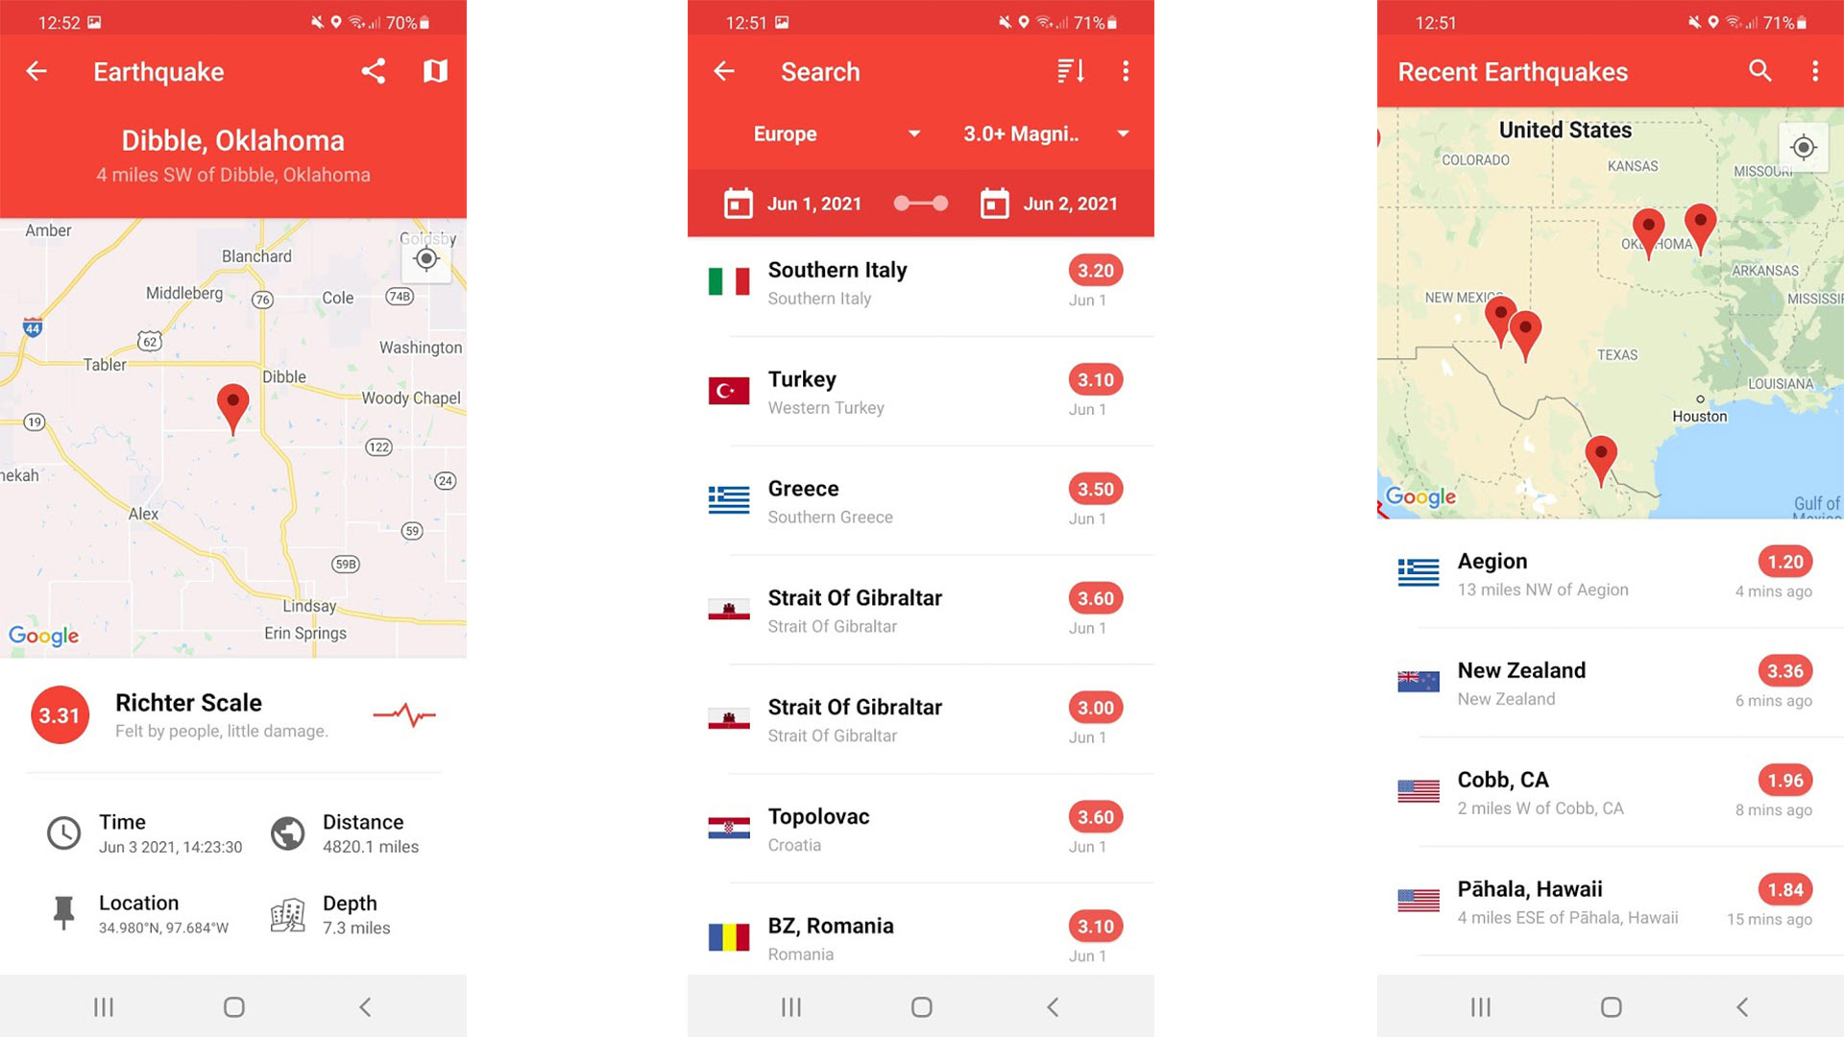Drag the date range slider between Jun 1 and Jun 2
The height and width of the screenshot is (1037, 1844).
(922, 203)
